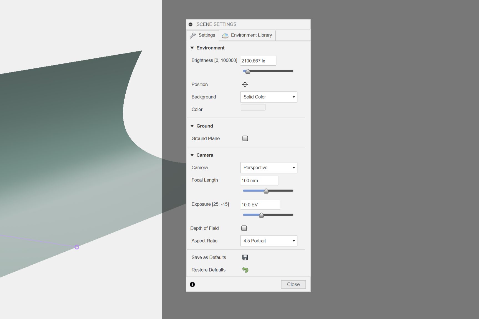This screenshot has height=319, width=479.
Task: Open the Background dropdown showing Solid Color
Action: coord(268,97)
